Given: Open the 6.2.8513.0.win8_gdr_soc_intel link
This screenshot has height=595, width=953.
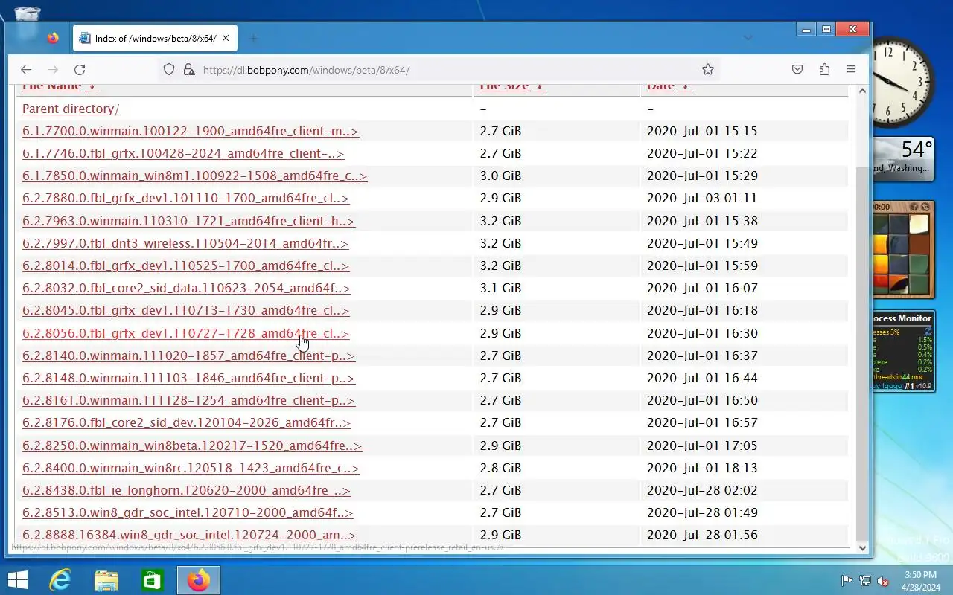Looking at the screenshot, I should pos(188,512).
